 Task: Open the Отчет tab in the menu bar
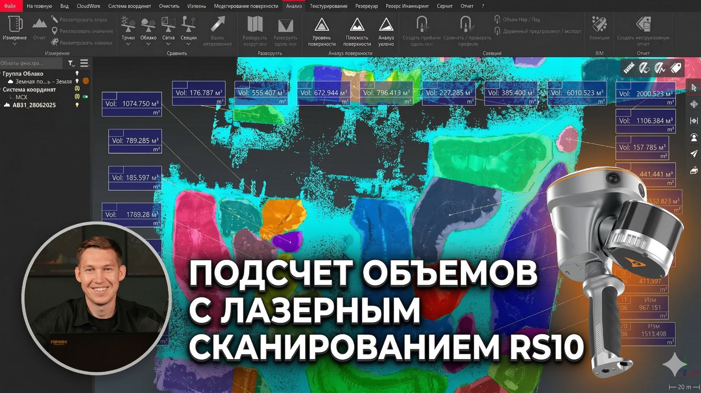[x=467, y=6]
